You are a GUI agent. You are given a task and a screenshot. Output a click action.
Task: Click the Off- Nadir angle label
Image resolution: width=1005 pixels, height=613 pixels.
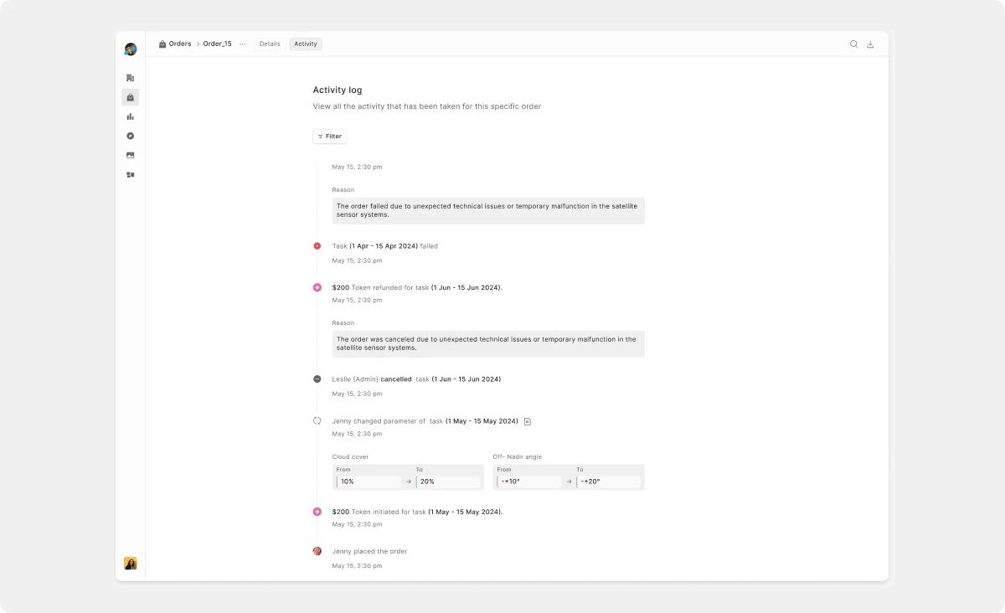(x=518, y=456)
